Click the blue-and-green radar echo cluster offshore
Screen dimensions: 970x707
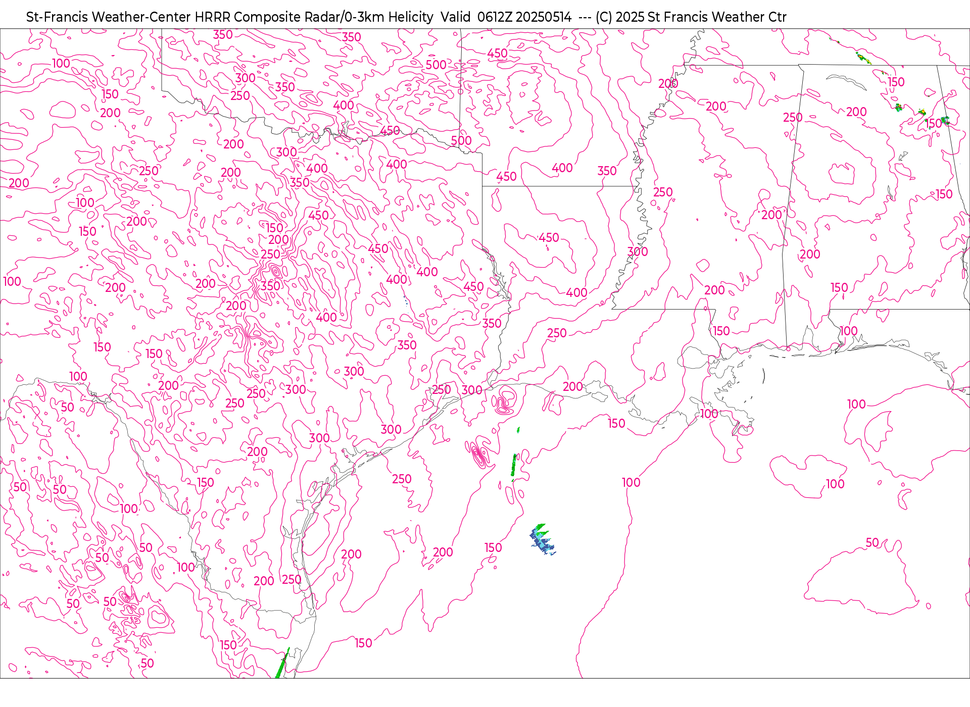click(542, 539)
